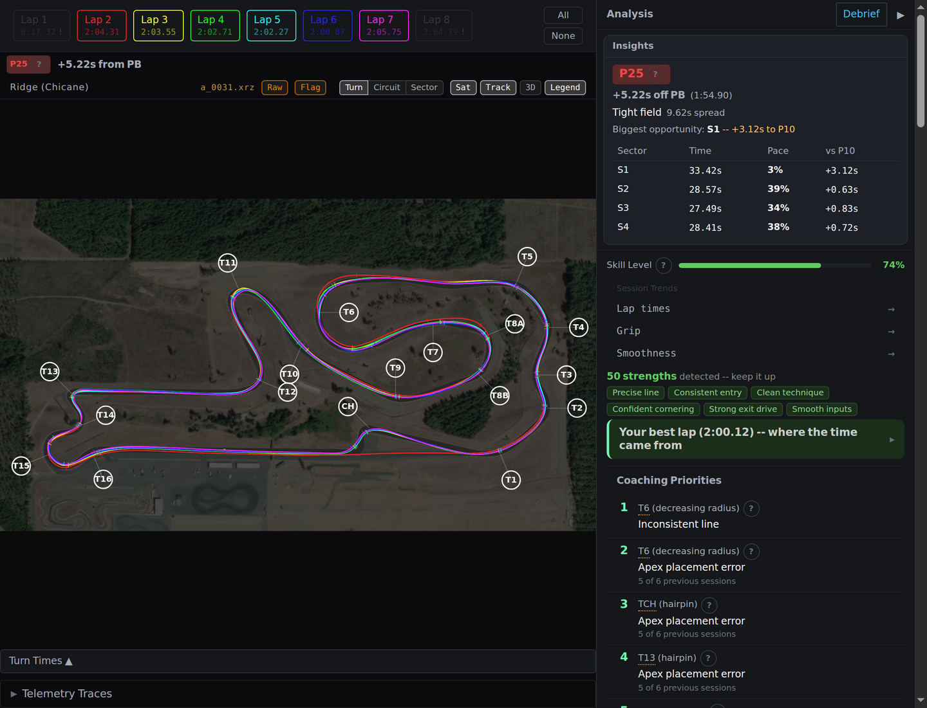Toggle Lap 5 trace visibility

271,25
